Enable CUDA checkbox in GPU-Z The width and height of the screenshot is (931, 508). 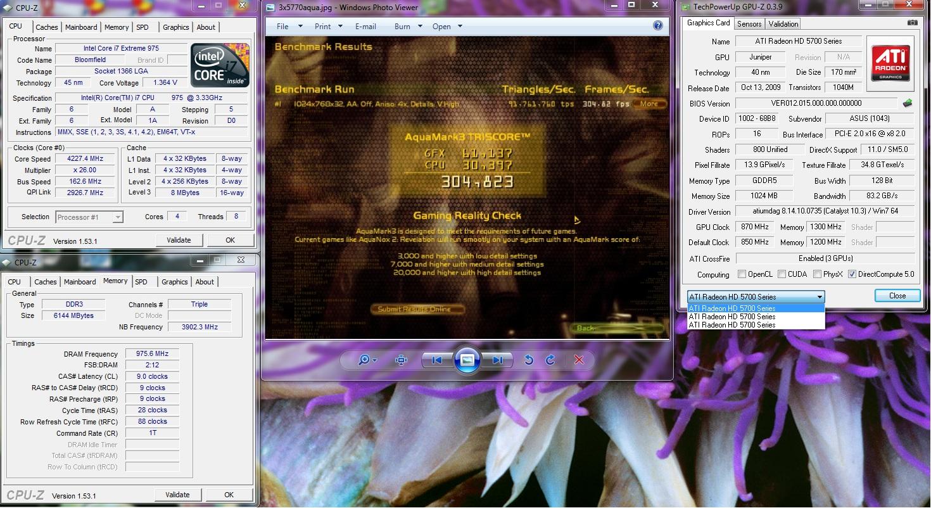point(782,274)
